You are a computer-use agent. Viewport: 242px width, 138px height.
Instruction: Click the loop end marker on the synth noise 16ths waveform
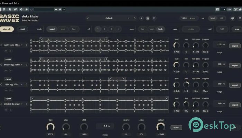[106, 39]
